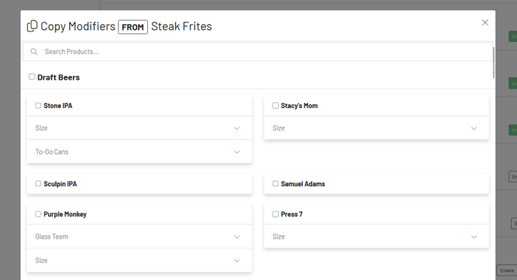Expand the Glass Team modifier chevron
The width and height of the screenshot is (517, 280).
(x=237, y=237)
